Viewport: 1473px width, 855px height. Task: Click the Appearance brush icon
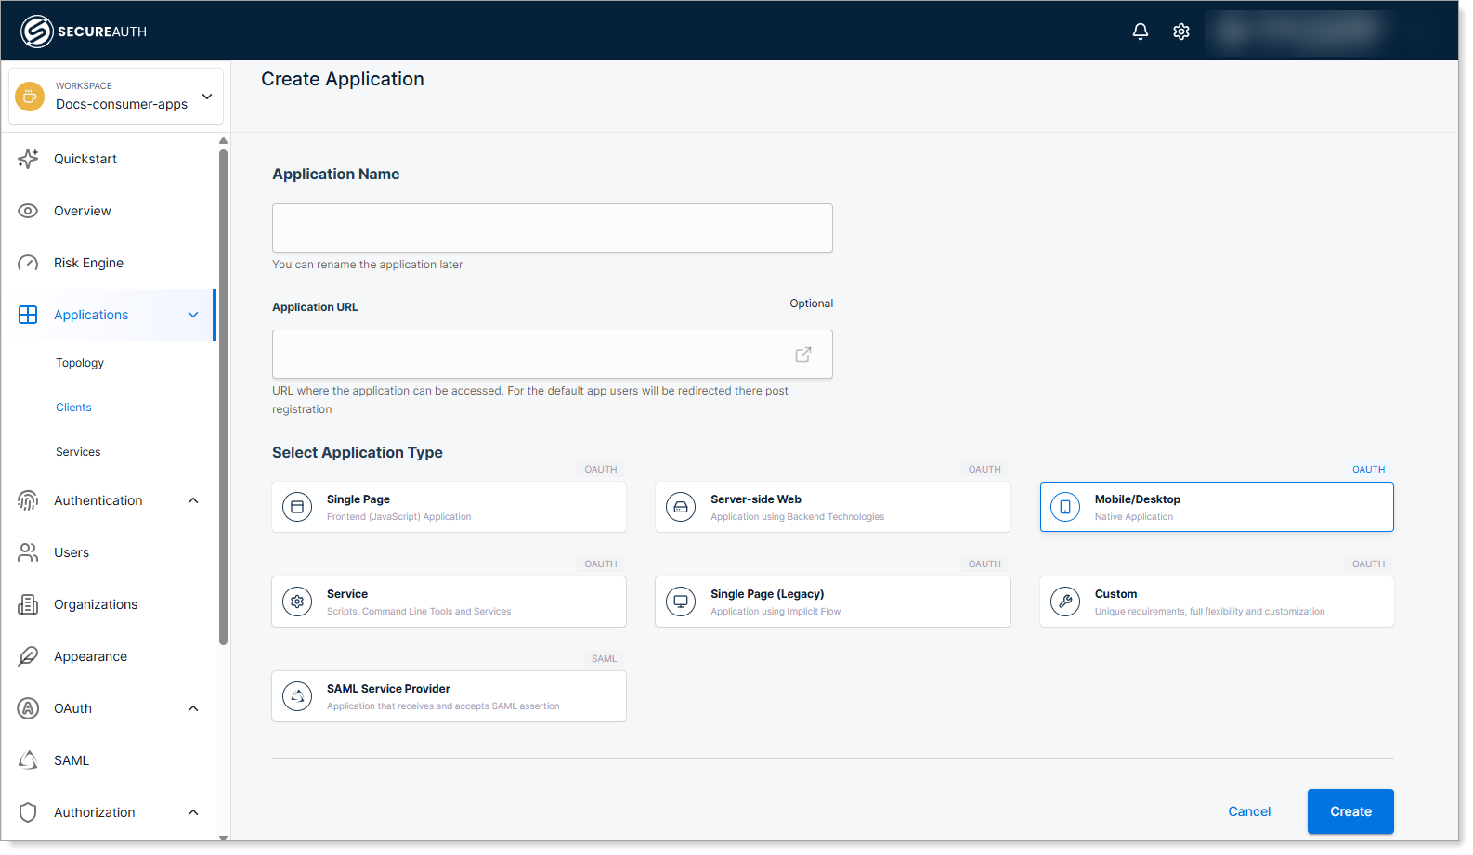28,656
